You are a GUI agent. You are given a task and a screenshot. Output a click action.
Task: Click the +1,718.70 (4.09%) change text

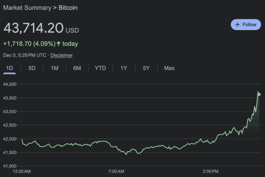29,44
